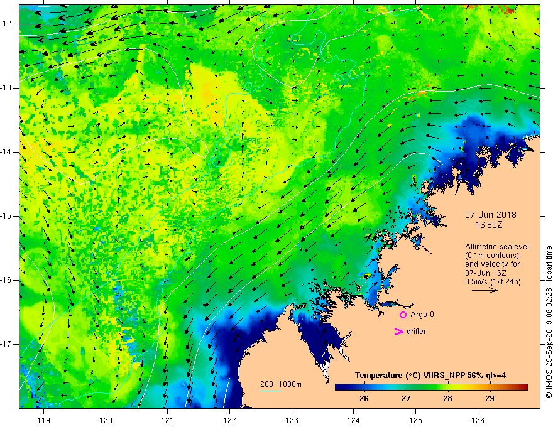Click the longitude axis label 124
The image size is (553, 427).
pos(354,420)
